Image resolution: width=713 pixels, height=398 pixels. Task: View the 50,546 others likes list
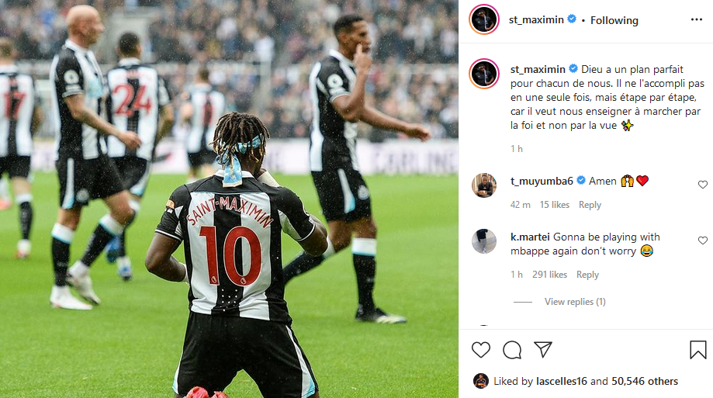coord(645,381)
